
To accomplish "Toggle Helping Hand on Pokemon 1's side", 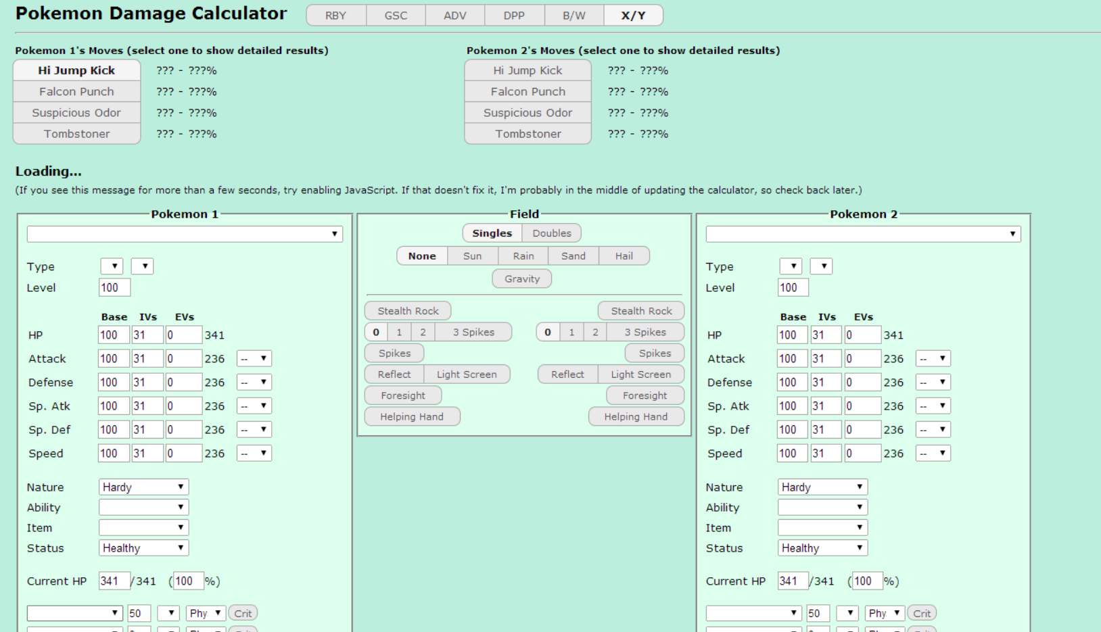I will [412, 417].
